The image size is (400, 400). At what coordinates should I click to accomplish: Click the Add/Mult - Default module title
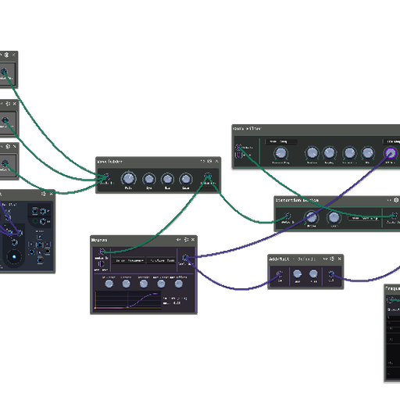coord(293,259)
